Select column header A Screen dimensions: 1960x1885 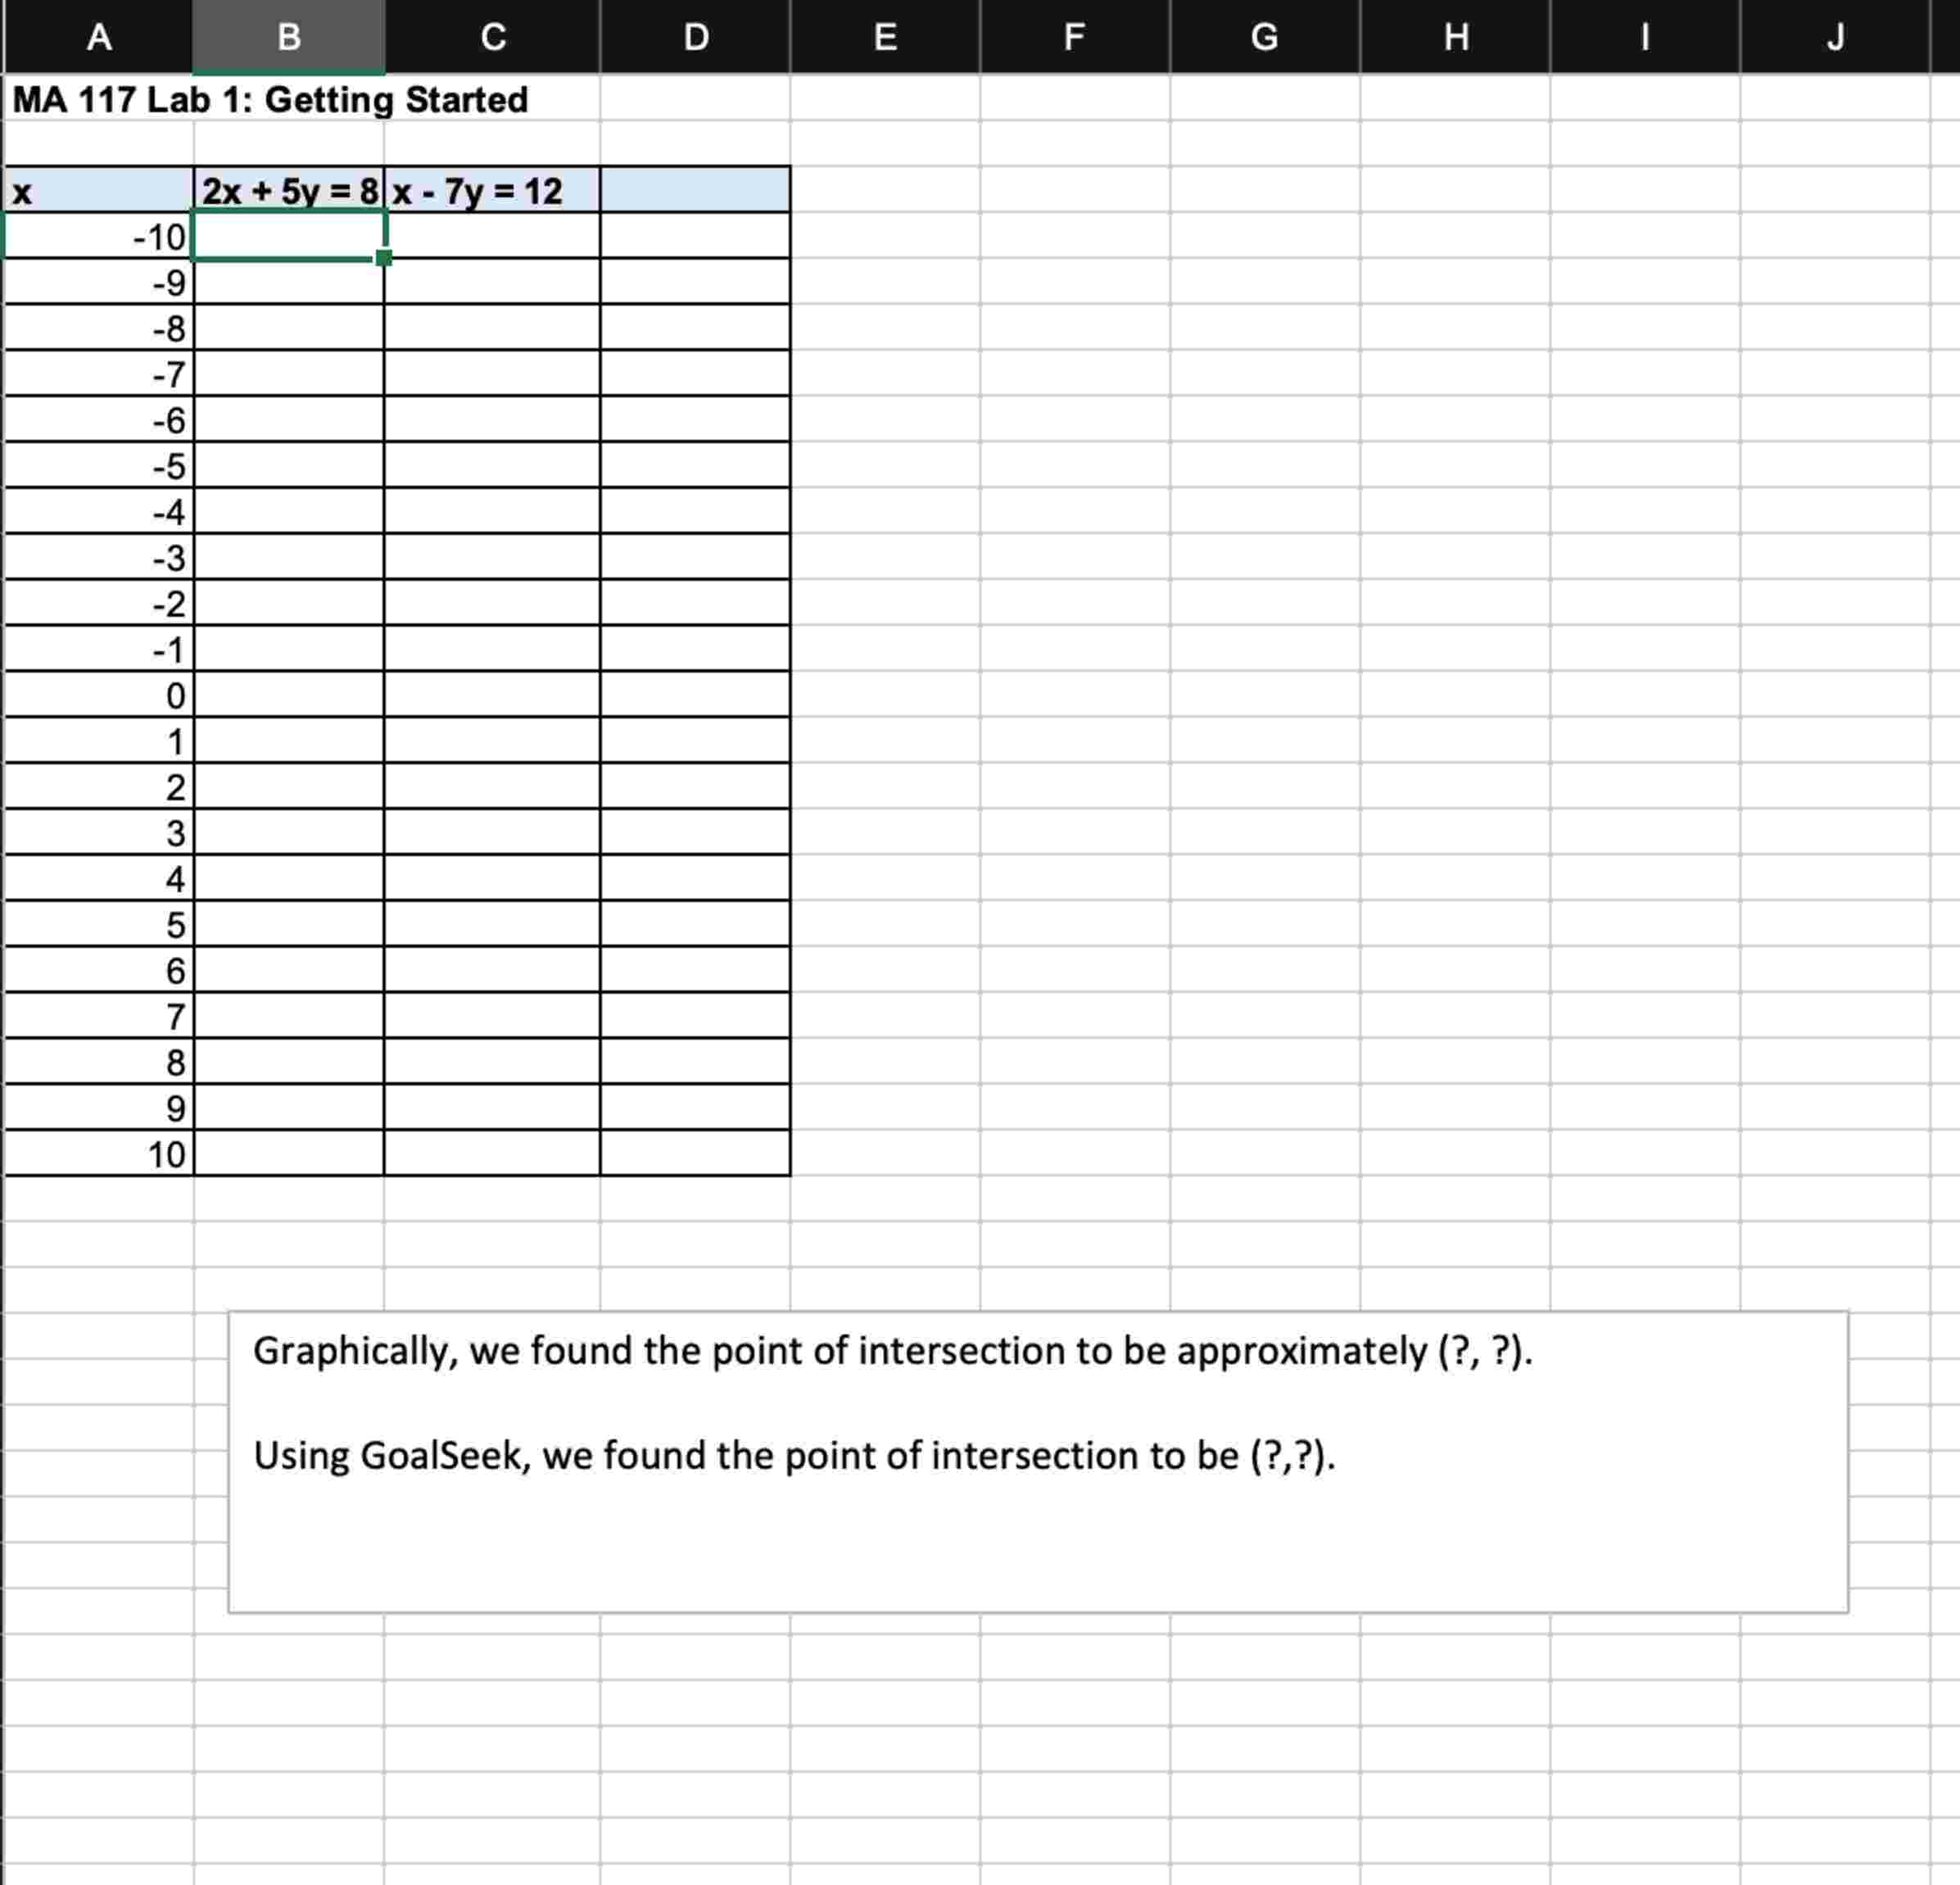tap(100, 38)
